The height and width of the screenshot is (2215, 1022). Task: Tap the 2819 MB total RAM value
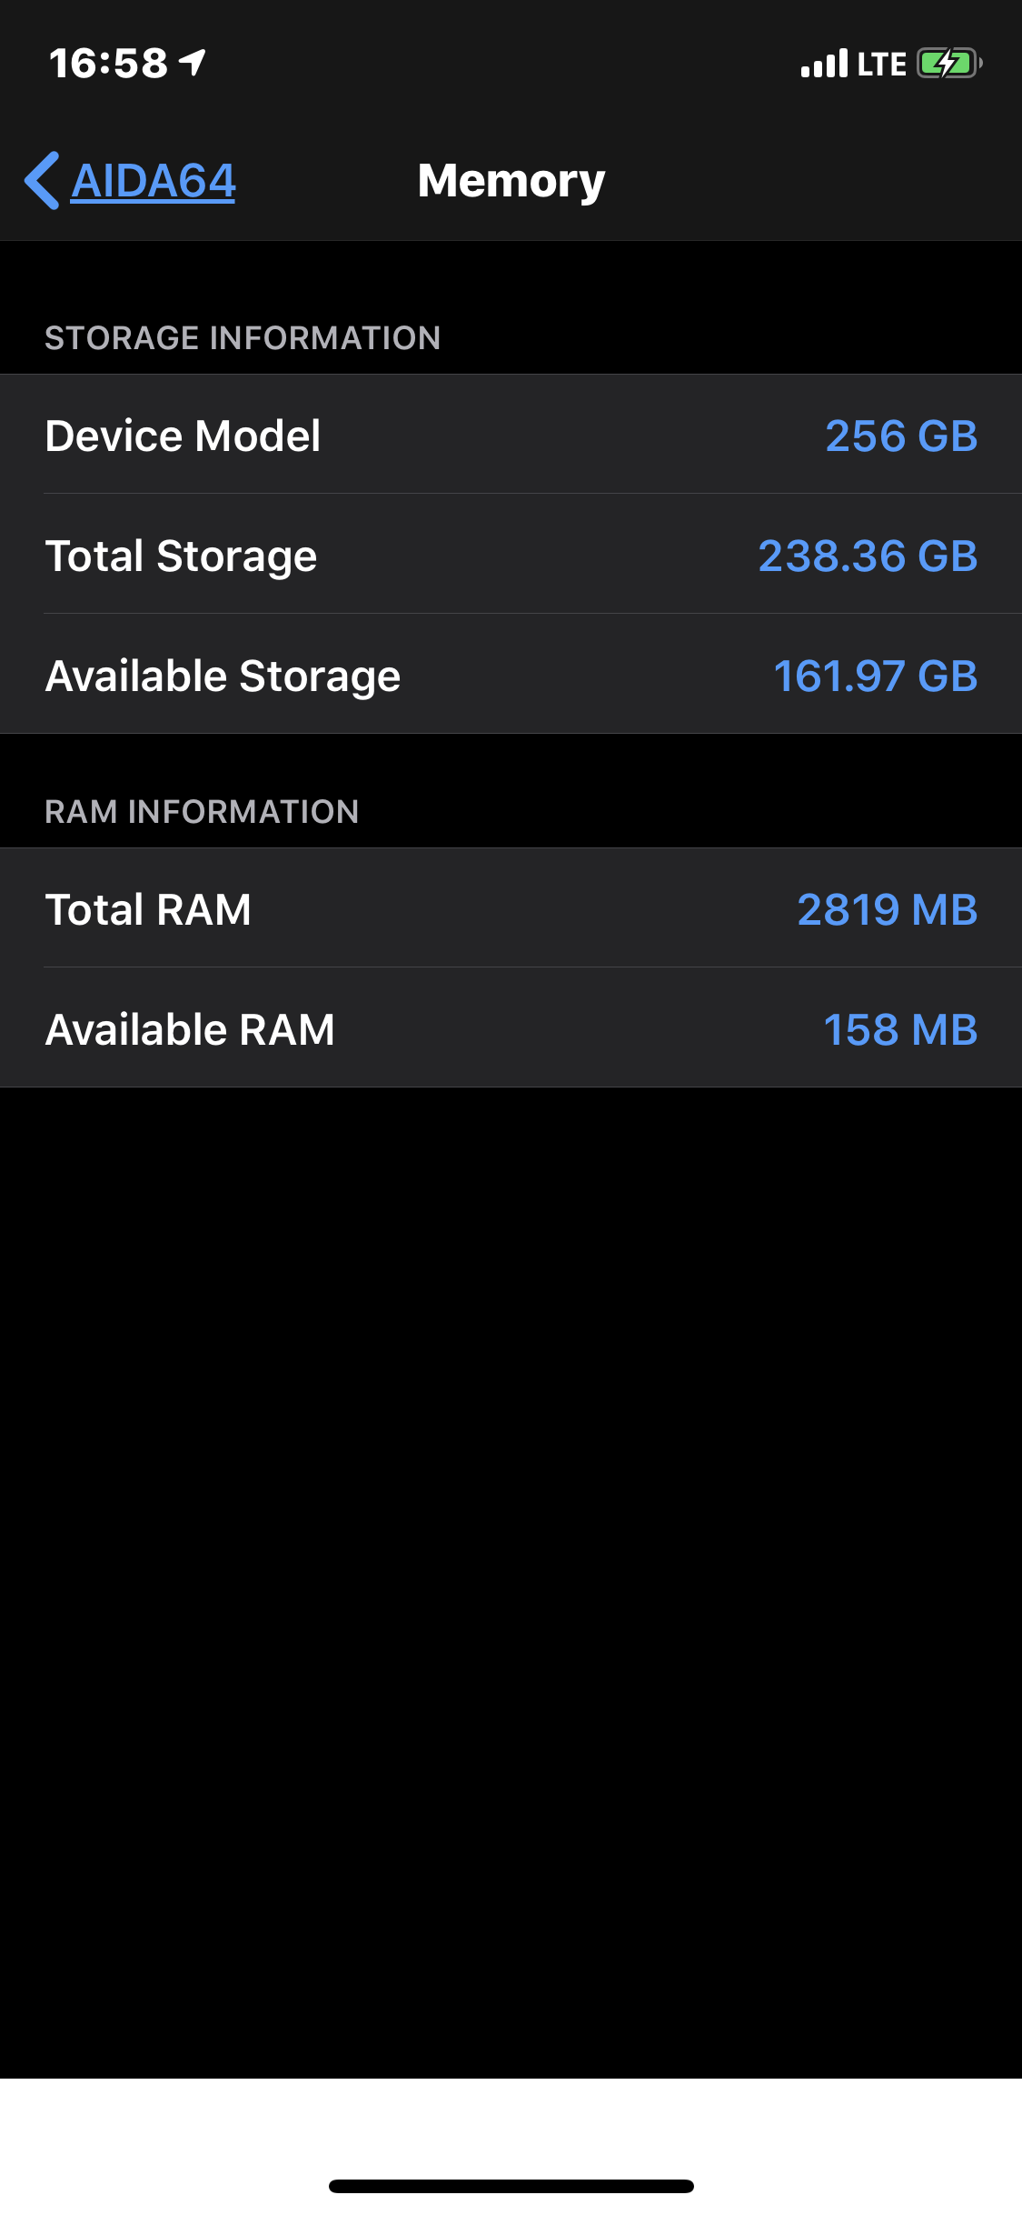coord(887,909)
